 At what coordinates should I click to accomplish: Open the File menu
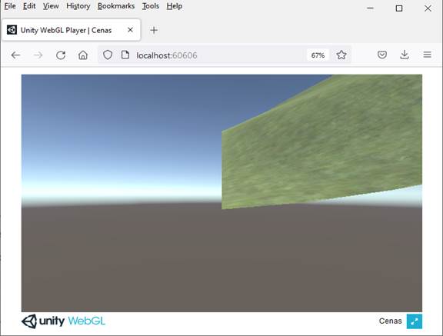pyautogui.click(x=10, y=6)
